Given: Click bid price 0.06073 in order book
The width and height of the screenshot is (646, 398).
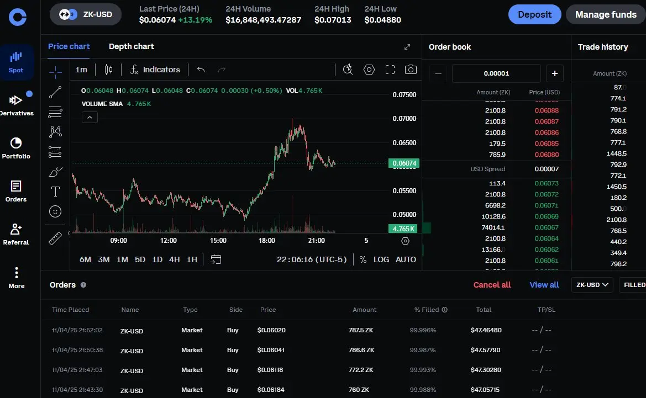Looking at the screenshot, I should pyautogui.click(x=547, y=183).
